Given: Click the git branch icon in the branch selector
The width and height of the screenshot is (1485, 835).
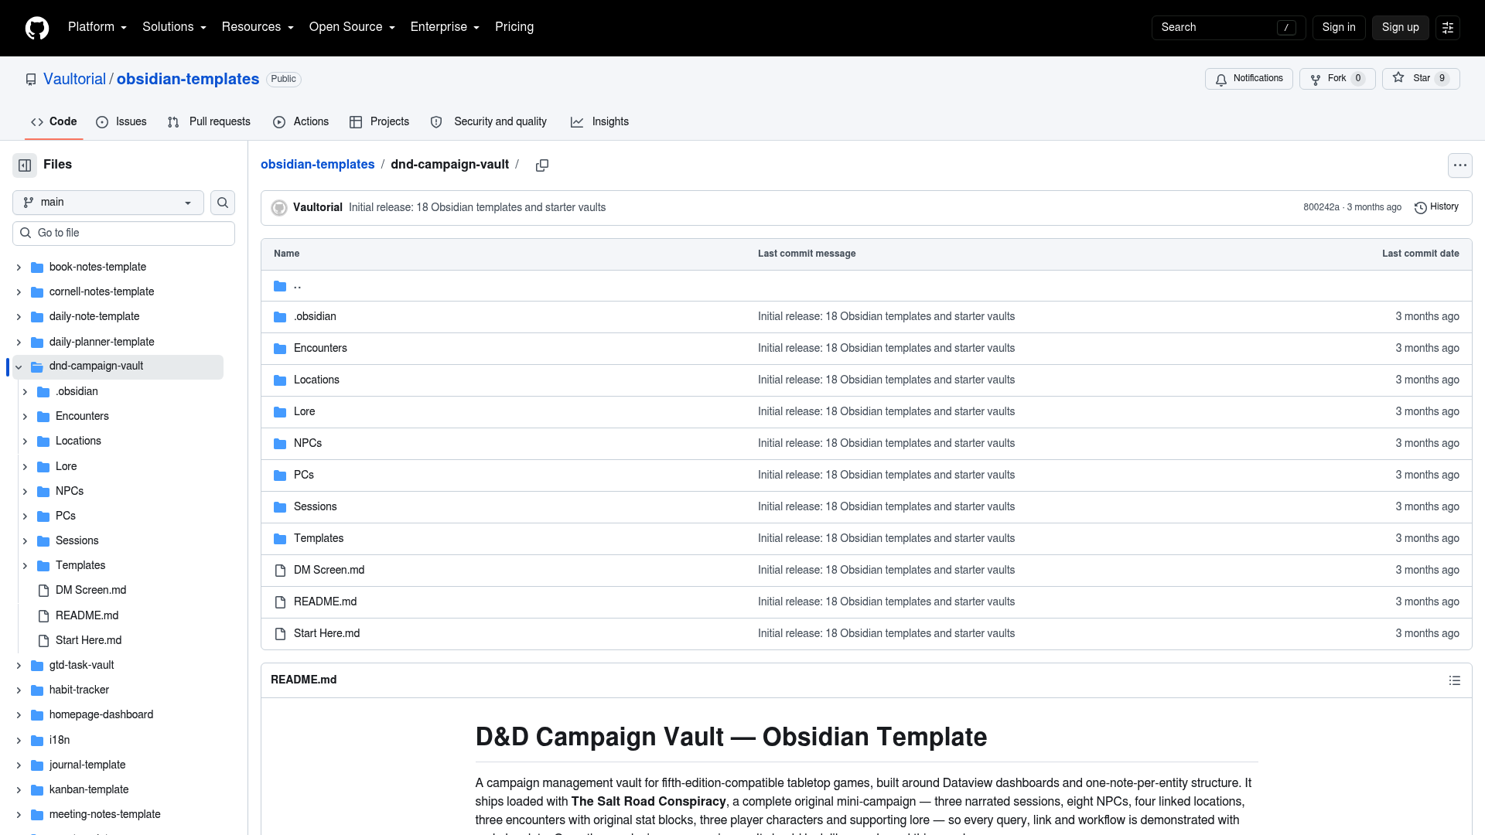Looking at the screenshot, I should point(29,203).
